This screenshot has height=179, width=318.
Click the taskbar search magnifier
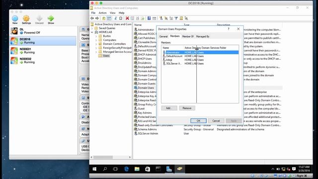click(x=105, y=169)
